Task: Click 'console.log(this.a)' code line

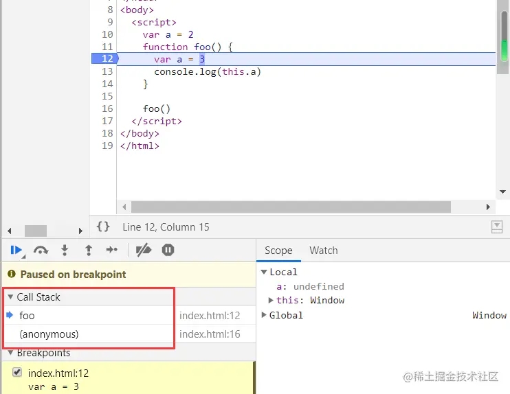Action: point(208,71)
